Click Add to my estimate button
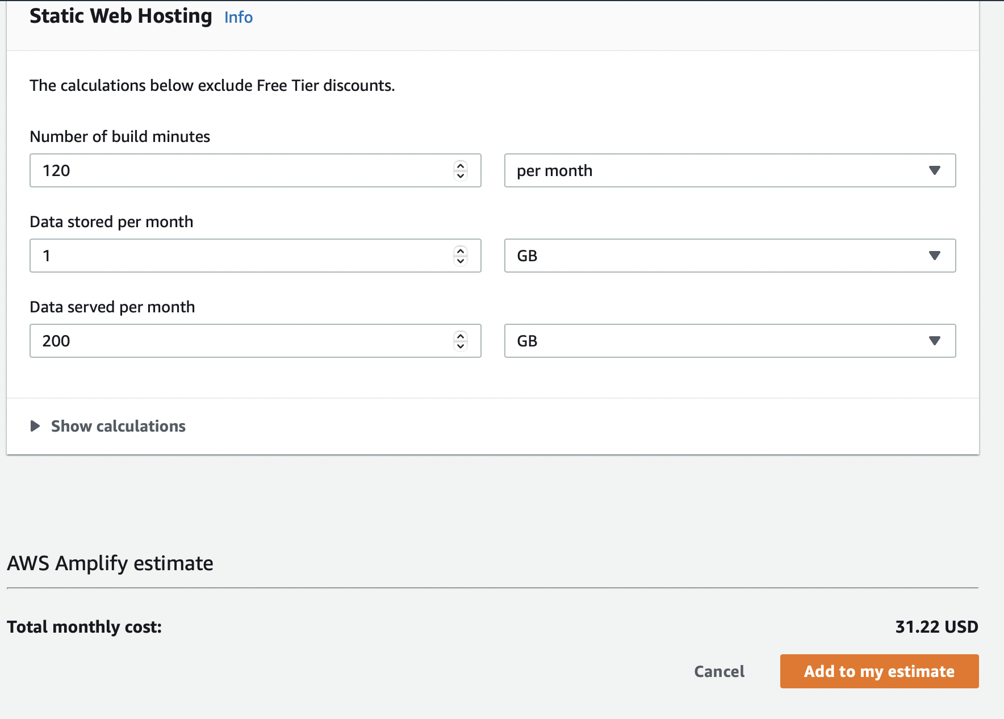 (x=878, y=671)
